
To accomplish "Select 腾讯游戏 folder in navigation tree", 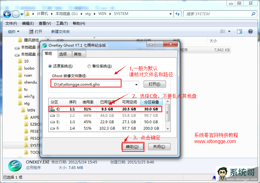I will [28, 40].
